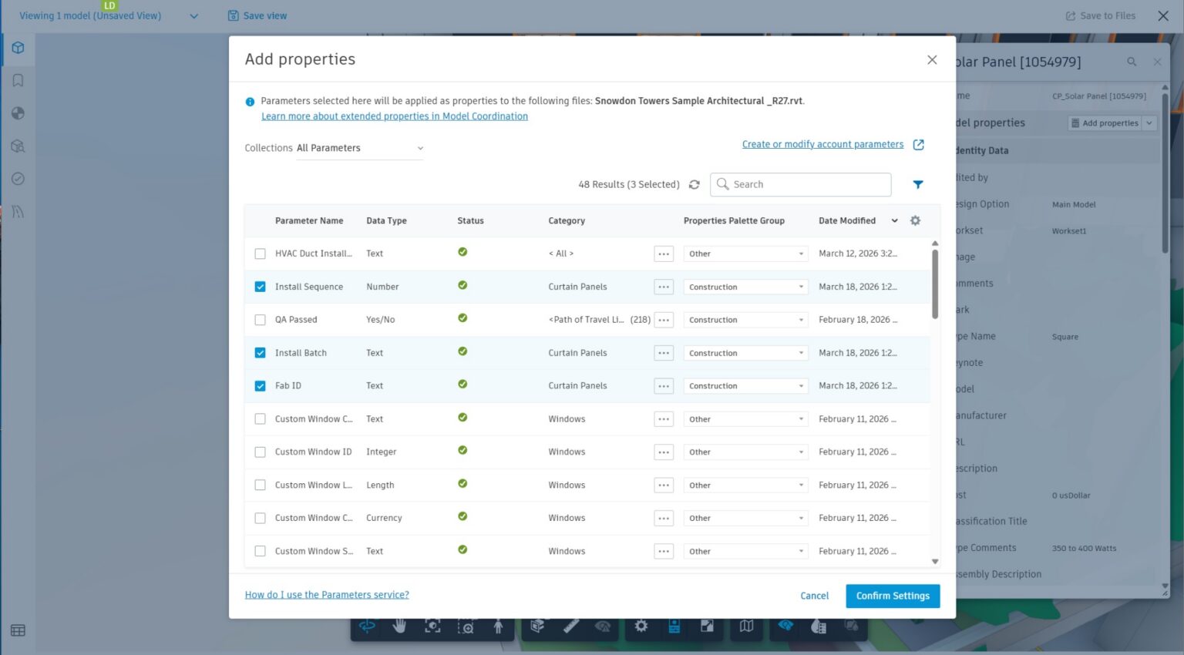The width and height of the screenshot is (1184, 655).
Task: Sort by Parameter Name column header
Action: pos(309,220)
